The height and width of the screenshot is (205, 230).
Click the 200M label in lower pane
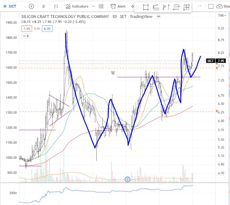[x=13, y=193]
